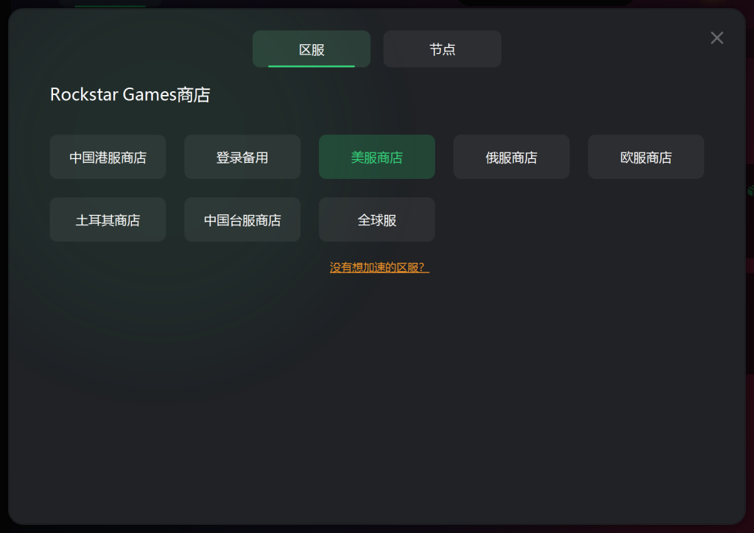Screen dimensions: 754x533
Task: Click the X icon at dialog corner
Action: (x=716, y=38)
